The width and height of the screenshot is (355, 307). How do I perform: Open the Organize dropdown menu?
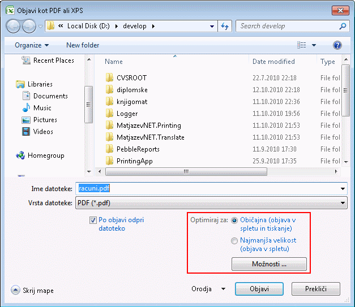tap(32, 45)
